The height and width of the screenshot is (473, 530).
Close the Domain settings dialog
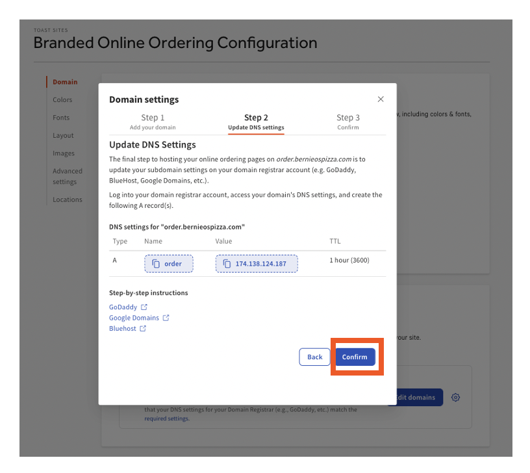[381, 99]
